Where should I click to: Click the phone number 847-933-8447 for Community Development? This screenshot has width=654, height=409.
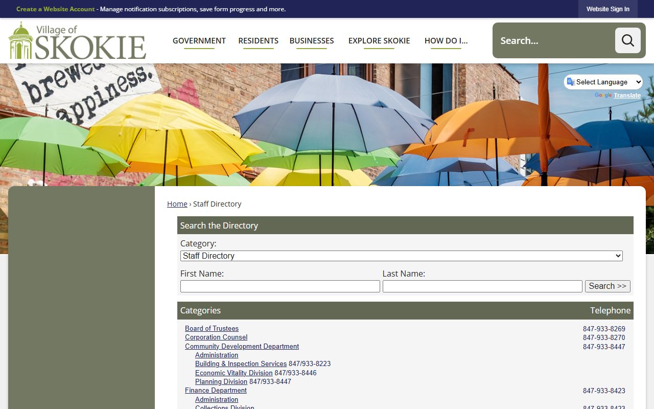coord(604,347)
